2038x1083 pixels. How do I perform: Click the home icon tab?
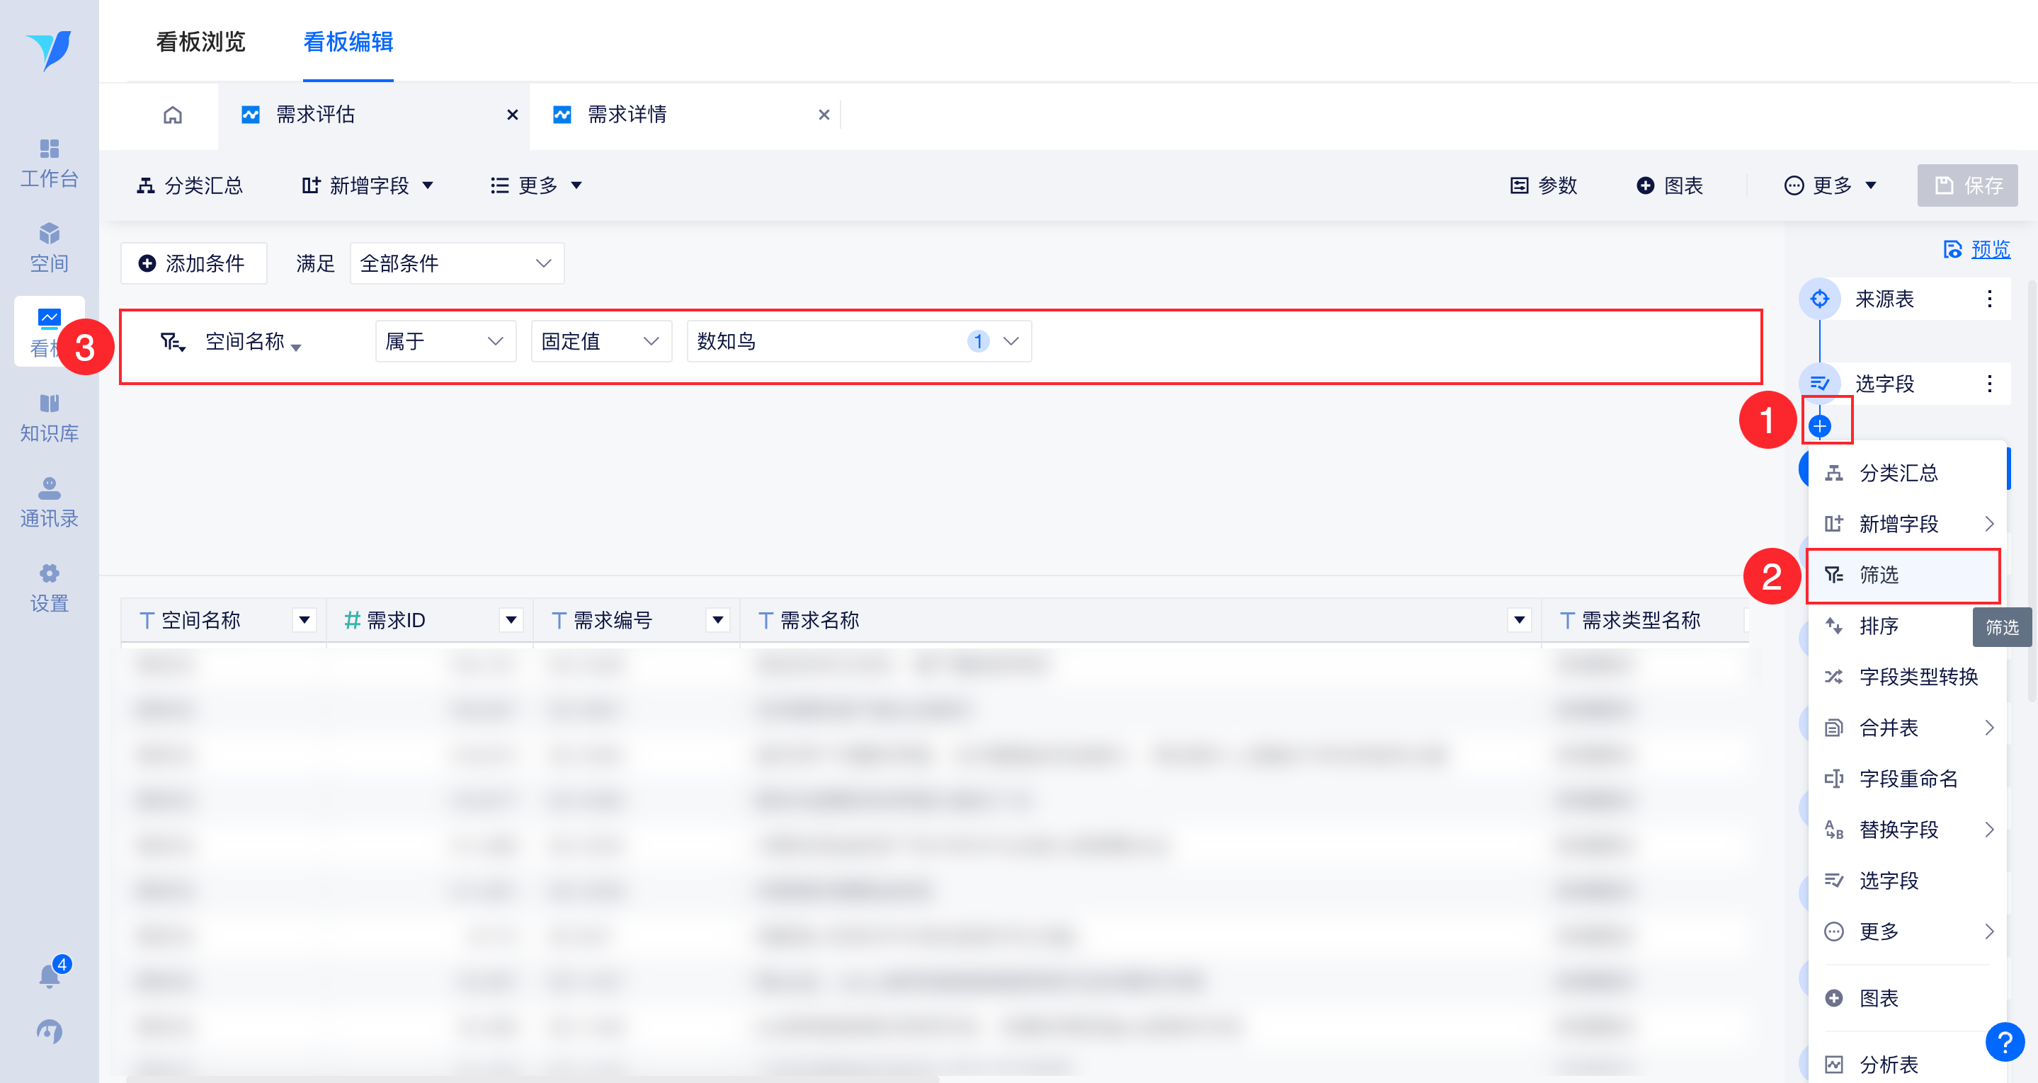[x=173, y=115]
